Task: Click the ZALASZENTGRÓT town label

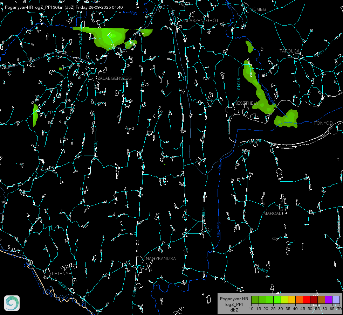Action: [x=200, y=21]
